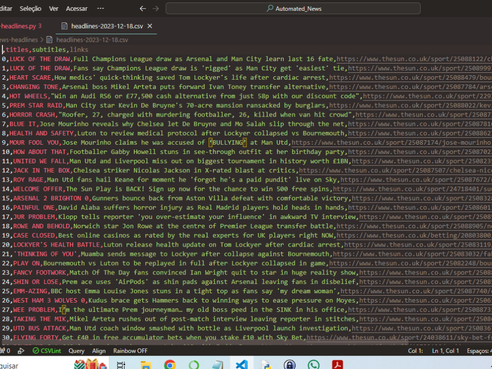This screenshot has width=492, height=369.
Task: Go forward with the right arrow
Action: click(x=155, y=9)
